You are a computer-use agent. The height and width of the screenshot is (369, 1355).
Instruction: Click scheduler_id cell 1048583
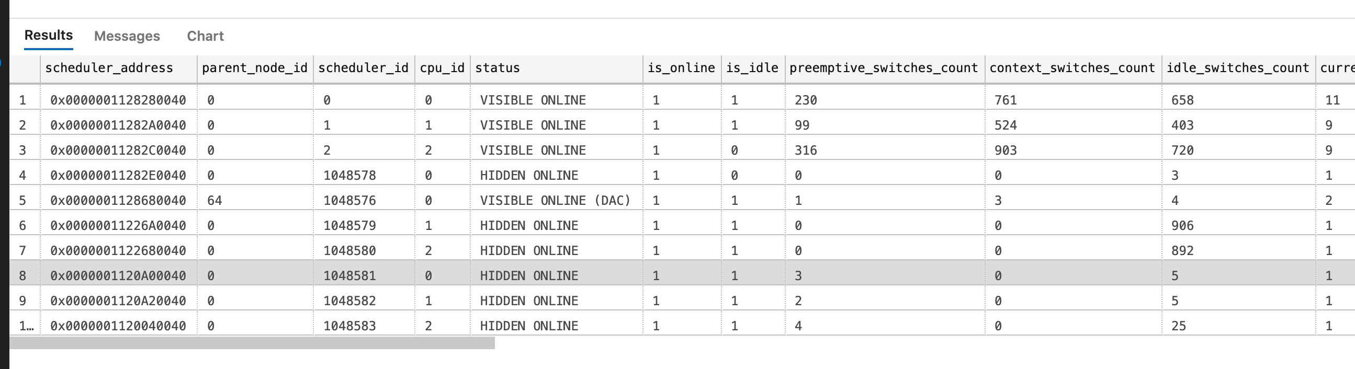coord(349,326)
